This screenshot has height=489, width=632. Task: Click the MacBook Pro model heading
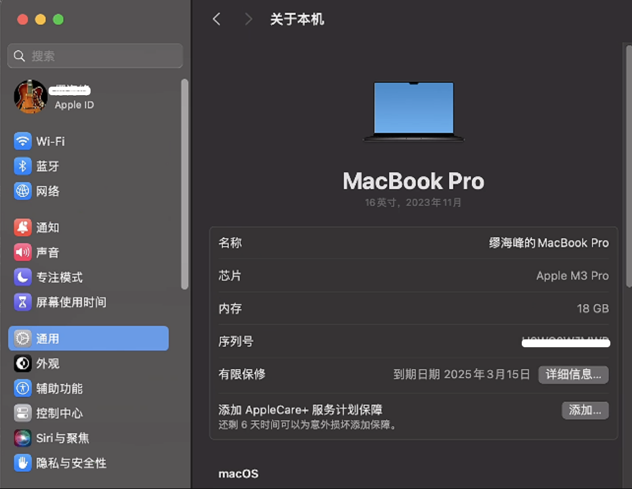point(413,181)
